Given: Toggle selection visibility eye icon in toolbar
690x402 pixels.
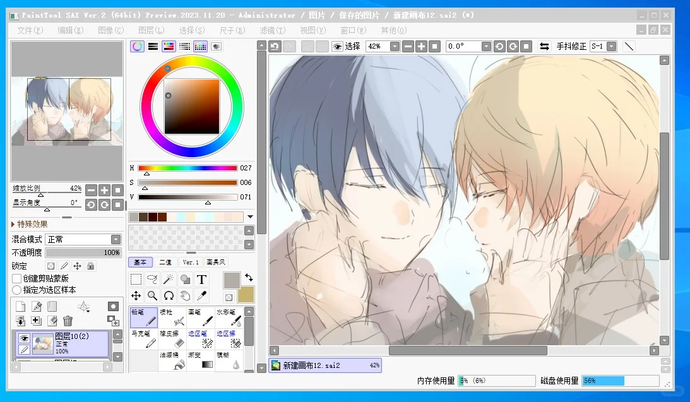Looking at the screenshot, I should [x=338, y=46].
